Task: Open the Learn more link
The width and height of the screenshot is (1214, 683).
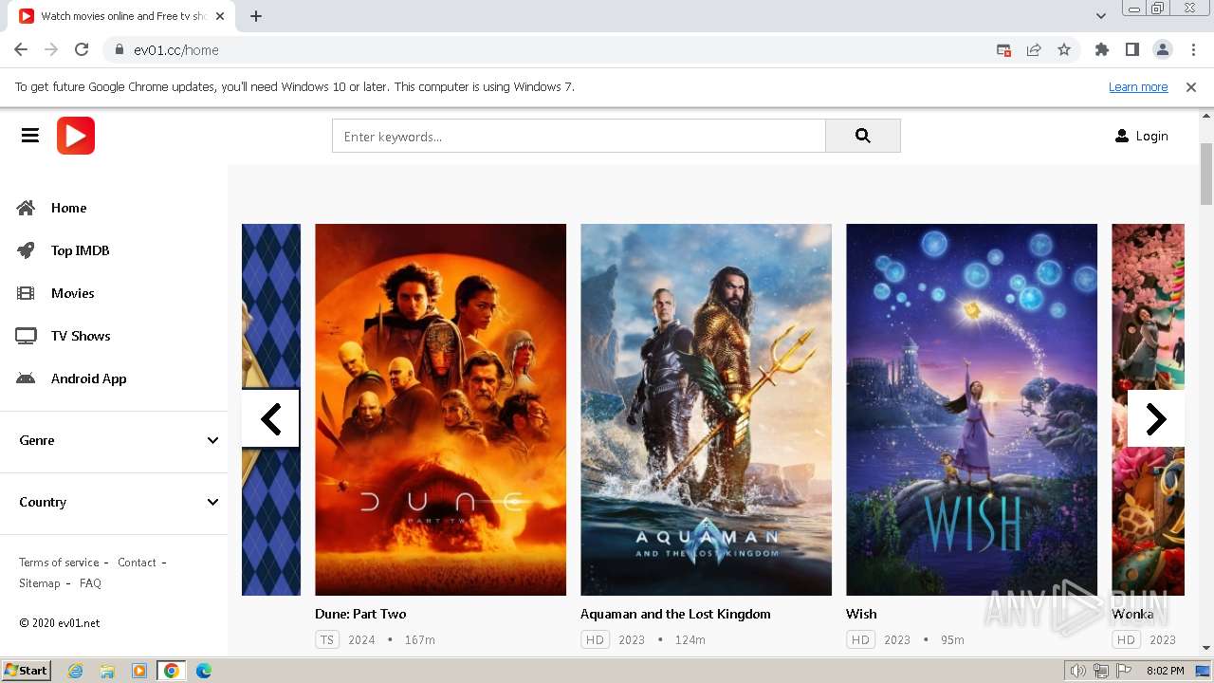Action: (x=1138, y=86)
